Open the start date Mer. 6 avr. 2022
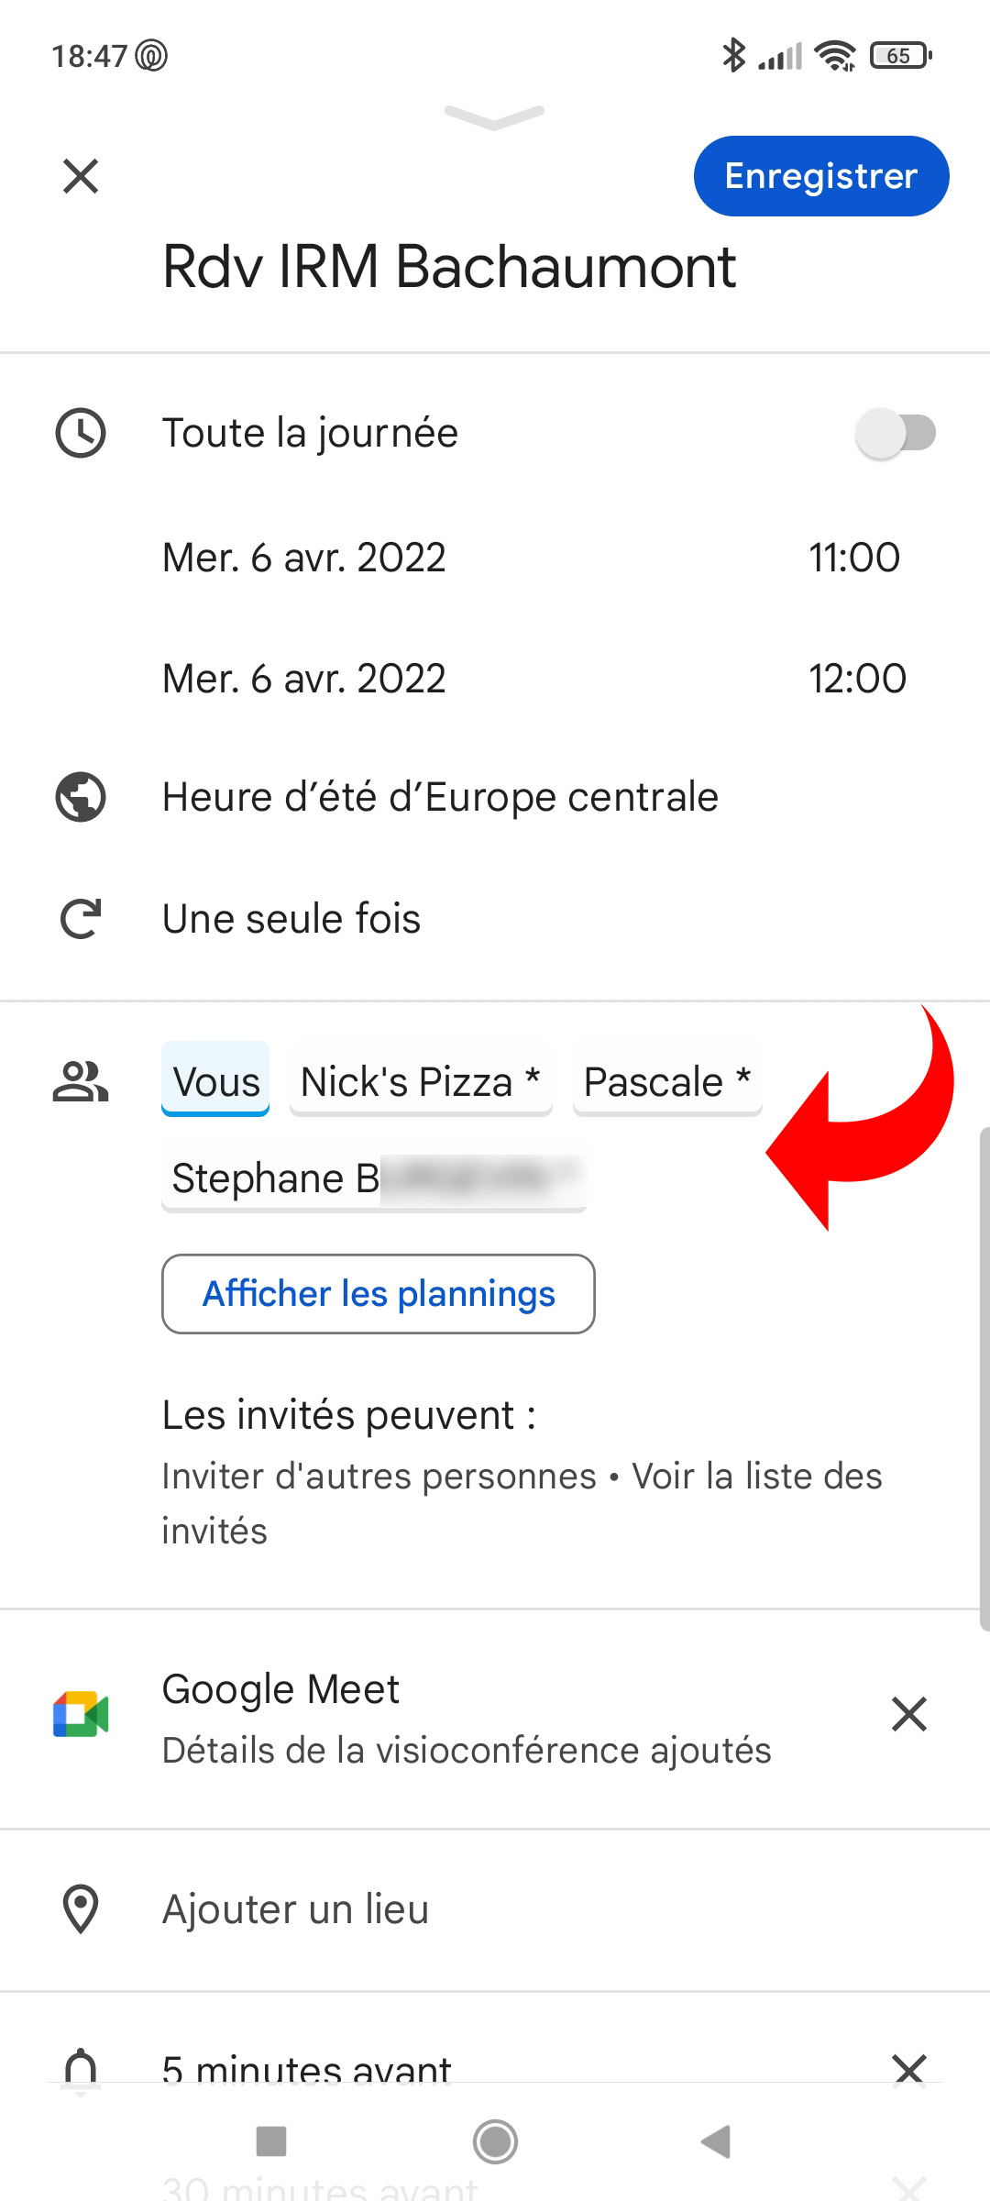Image resolution: width=990 pixels, height=2201 pixels. click(304, 558)
